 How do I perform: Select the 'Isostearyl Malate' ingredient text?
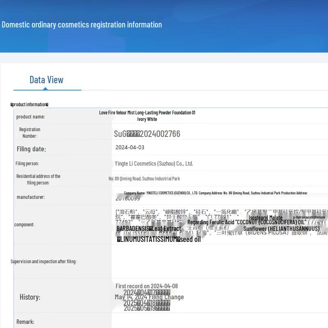point(265,218)
